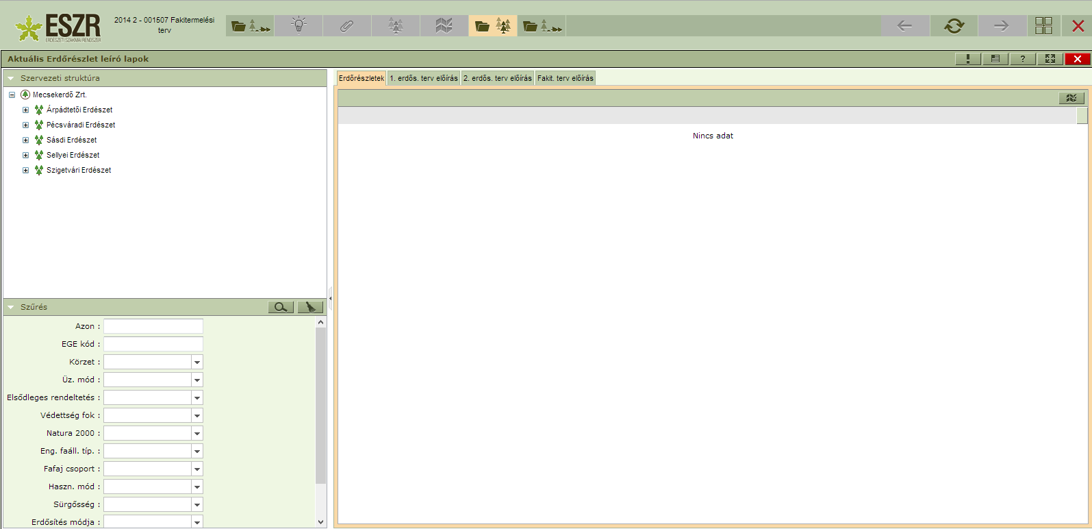Open the four-squares window layout icon
The height and width of the screenshot is (529, 1092).
click(x=1044, y=26)
